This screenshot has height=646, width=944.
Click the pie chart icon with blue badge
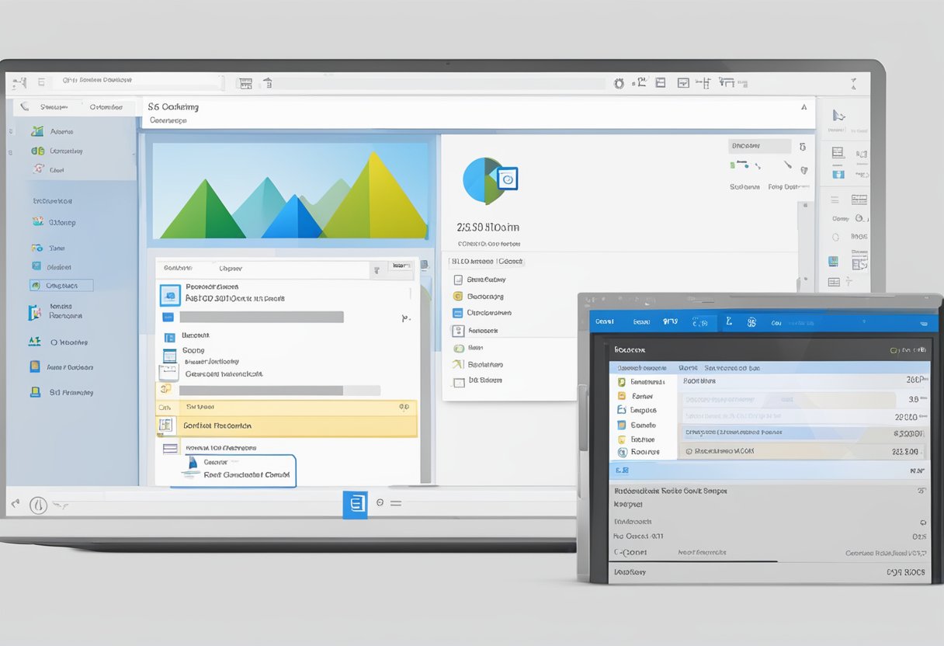[488, 180]
